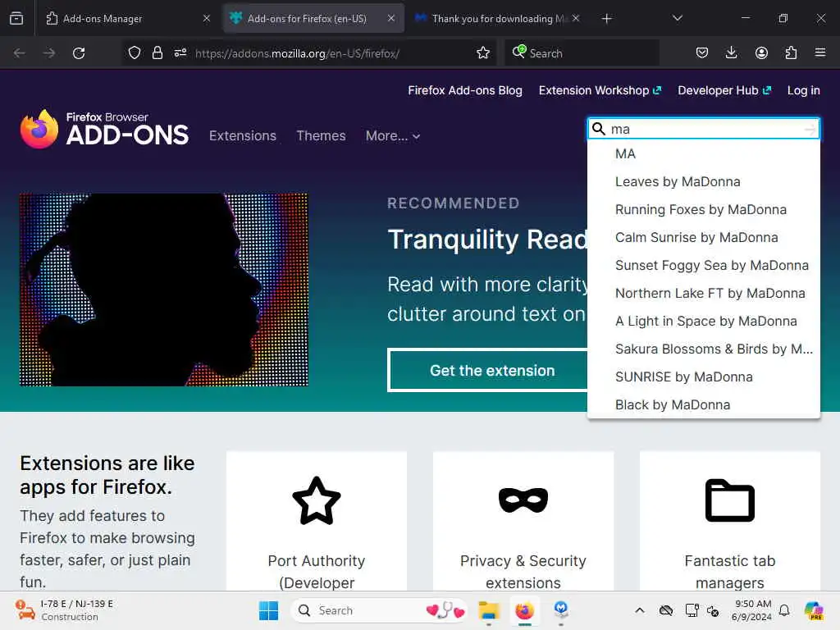The height and width of the screenshot is (630, 840).
Task: Open File Explorer from taskbar
Action: click(489, 610)
